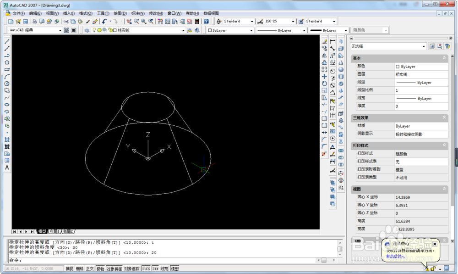Screen dimensions: 458x274
Task: Toggle 线宽 lineweight display
Action: pos(164,268)
